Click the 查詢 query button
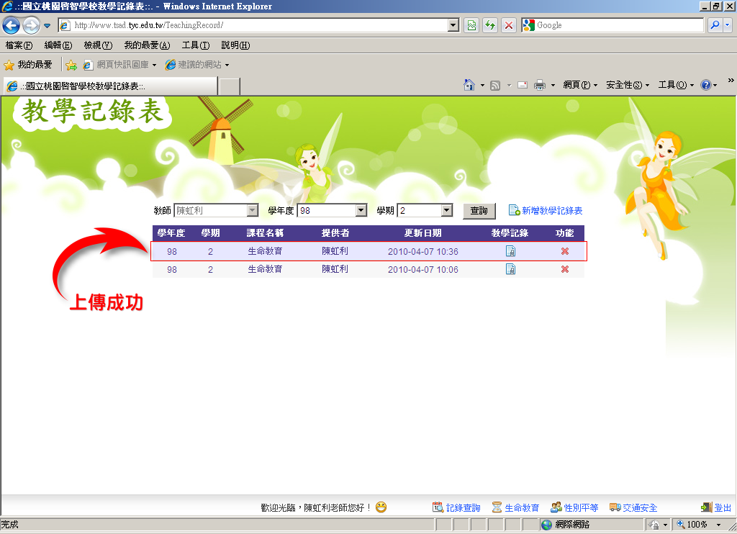Viewport: 737px width, 534px height. pos(479,211)
